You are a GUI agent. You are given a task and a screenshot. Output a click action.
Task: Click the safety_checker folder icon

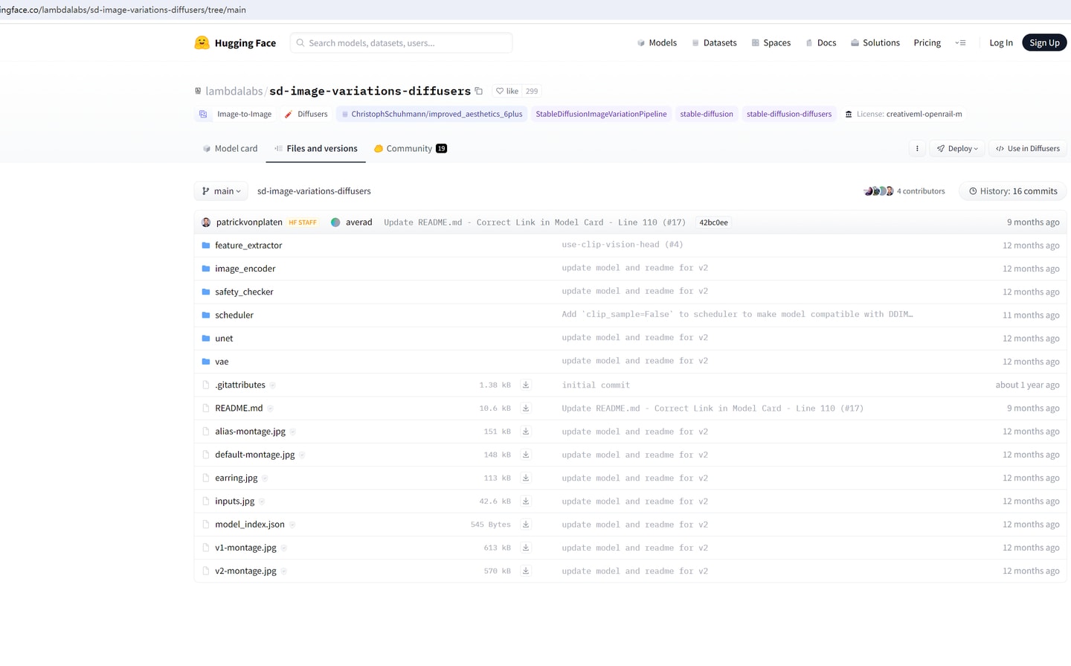pos(206,292)
